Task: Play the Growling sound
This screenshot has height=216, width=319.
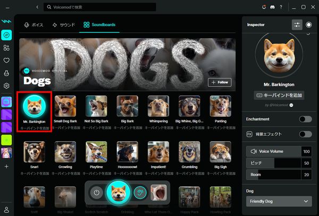Action: pyautogui.click(x=65, y=152)
